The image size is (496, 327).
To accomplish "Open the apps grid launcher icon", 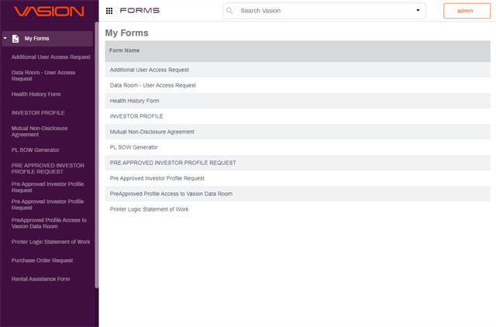I will click(x=109, y=11).
